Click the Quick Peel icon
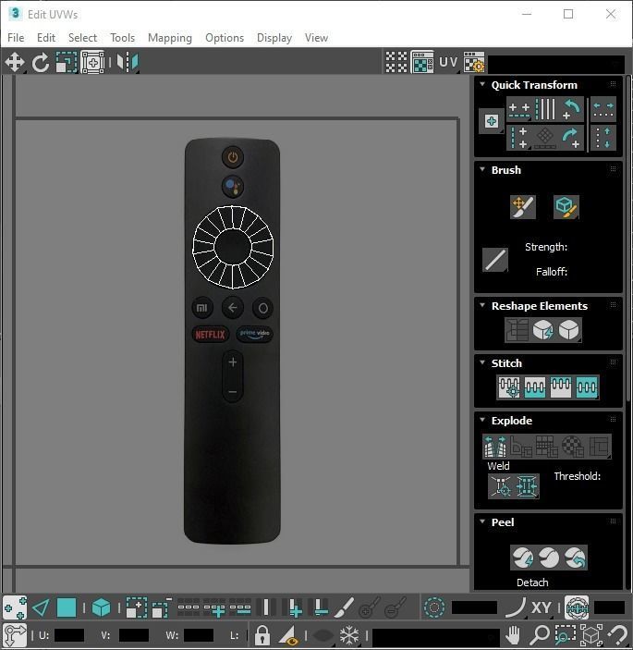The height and width of the screenshot is (650, 633). (523, 558)
